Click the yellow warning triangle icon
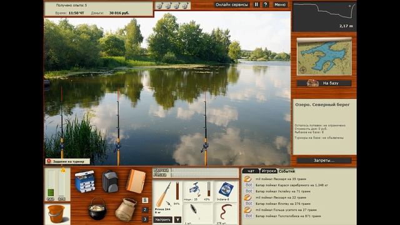 63,170
